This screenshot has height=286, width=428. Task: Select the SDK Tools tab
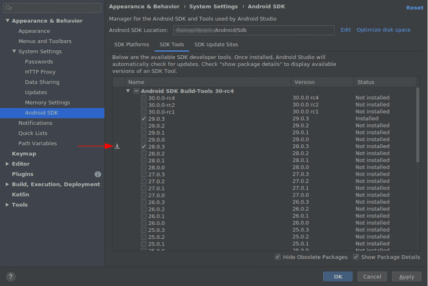(x=172, y=44)
